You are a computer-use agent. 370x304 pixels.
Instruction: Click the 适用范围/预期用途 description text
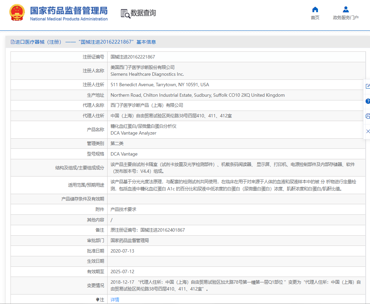(233, 185)
